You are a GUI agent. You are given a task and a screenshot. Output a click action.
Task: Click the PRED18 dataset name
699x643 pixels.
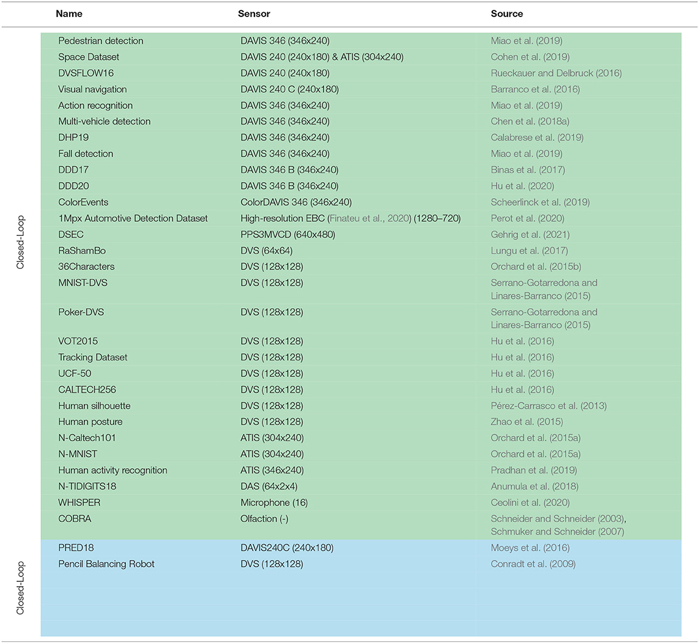(76, 548)
